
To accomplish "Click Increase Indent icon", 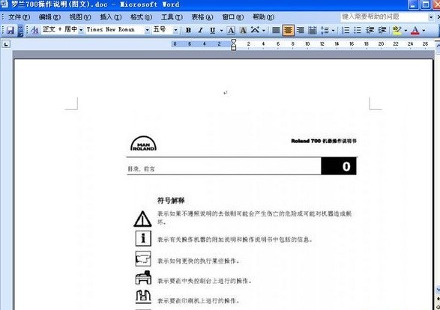I will (382, 30).
